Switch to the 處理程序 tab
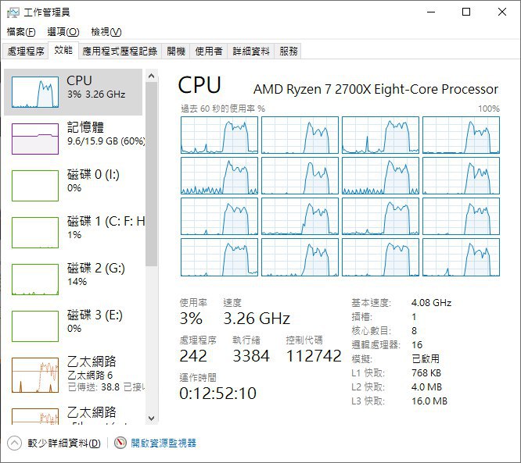Image resolution: width=521 pixels, height=463 pixels. (26, 51)
